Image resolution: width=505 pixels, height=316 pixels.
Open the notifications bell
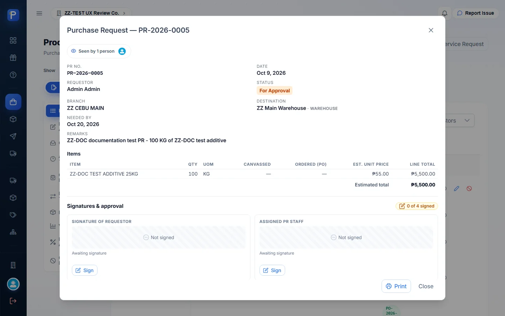pyautogui.click(x=445, y=13)
